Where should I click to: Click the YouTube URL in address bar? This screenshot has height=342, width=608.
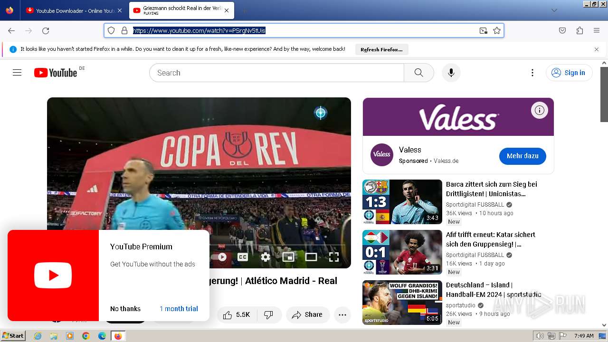199,30
